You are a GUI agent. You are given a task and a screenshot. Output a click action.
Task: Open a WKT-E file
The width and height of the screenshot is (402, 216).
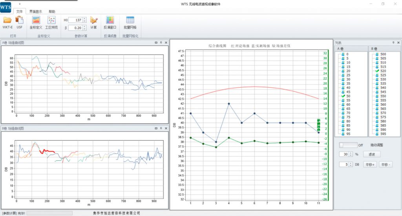(x=7, y=22)
